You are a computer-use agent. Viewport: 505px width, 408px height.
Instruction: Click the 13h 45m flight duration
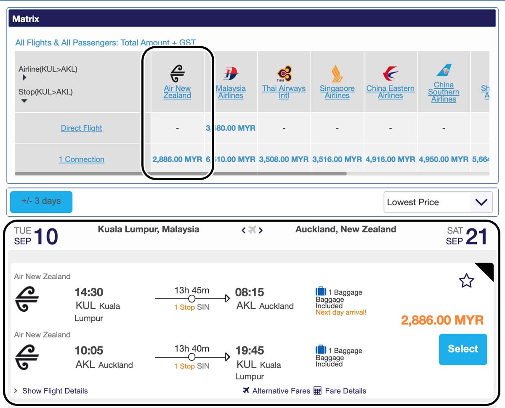click(x=192, y=290)
